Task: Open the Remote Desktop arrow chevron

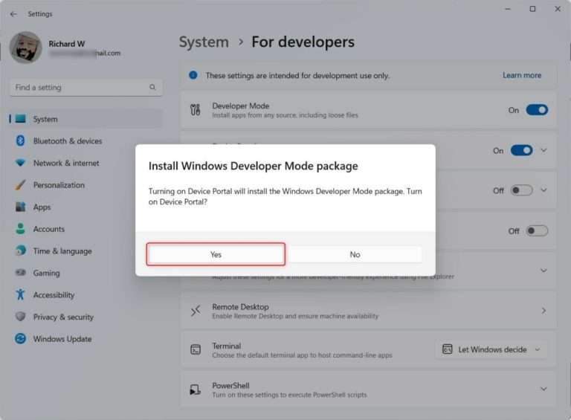Action: point(543,311)
